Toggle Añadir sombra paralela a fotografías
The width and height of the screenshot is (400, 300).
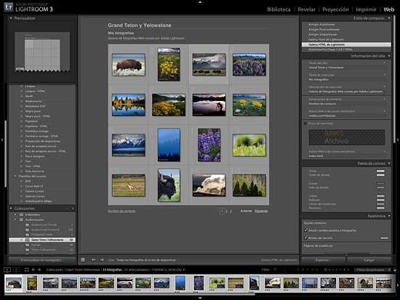[305, 230]
